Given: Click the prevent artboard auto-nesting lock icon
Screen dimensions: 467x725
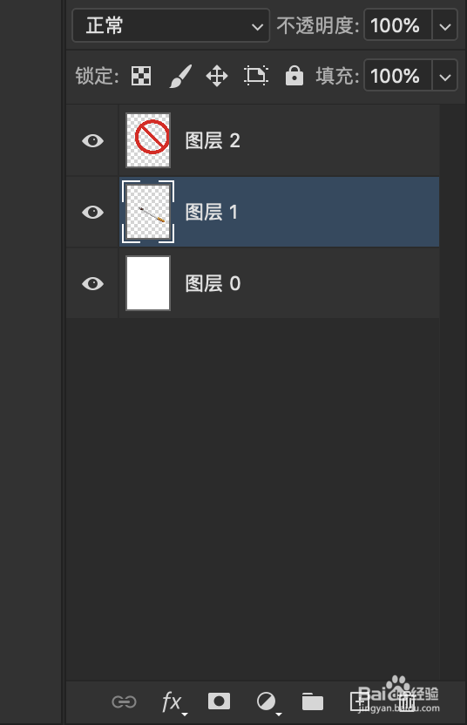Looking at the screenshot, I should pyautogui.click(x=255, y=76).
